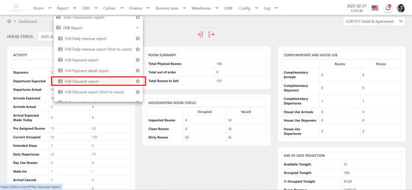Click the check-in arrow icon
The image size is (412, 190).
[200, 34]
